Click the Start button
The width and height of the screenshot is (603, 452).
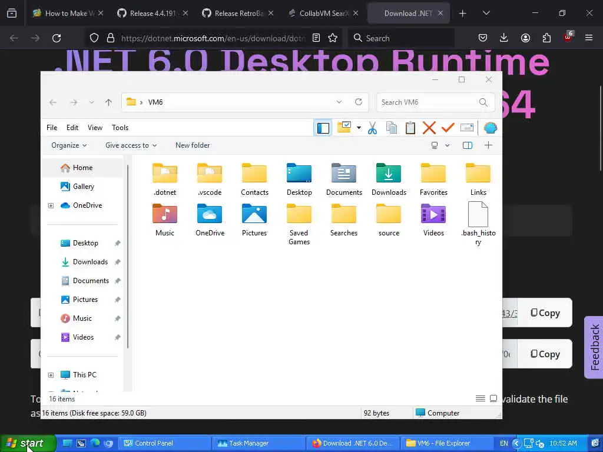point(27,444)
